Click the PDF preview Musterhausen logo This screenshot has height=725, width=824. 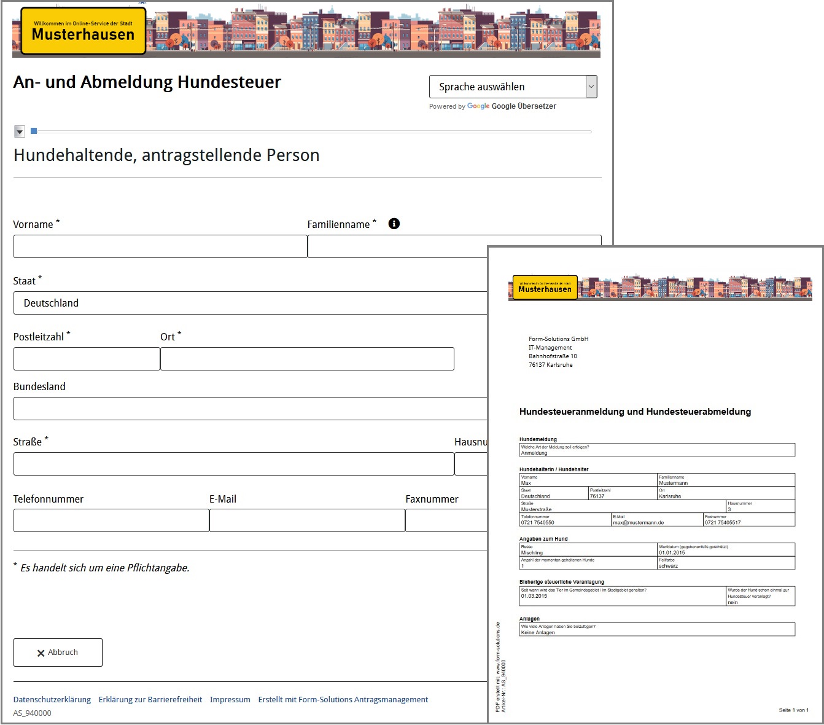[545, 287]
